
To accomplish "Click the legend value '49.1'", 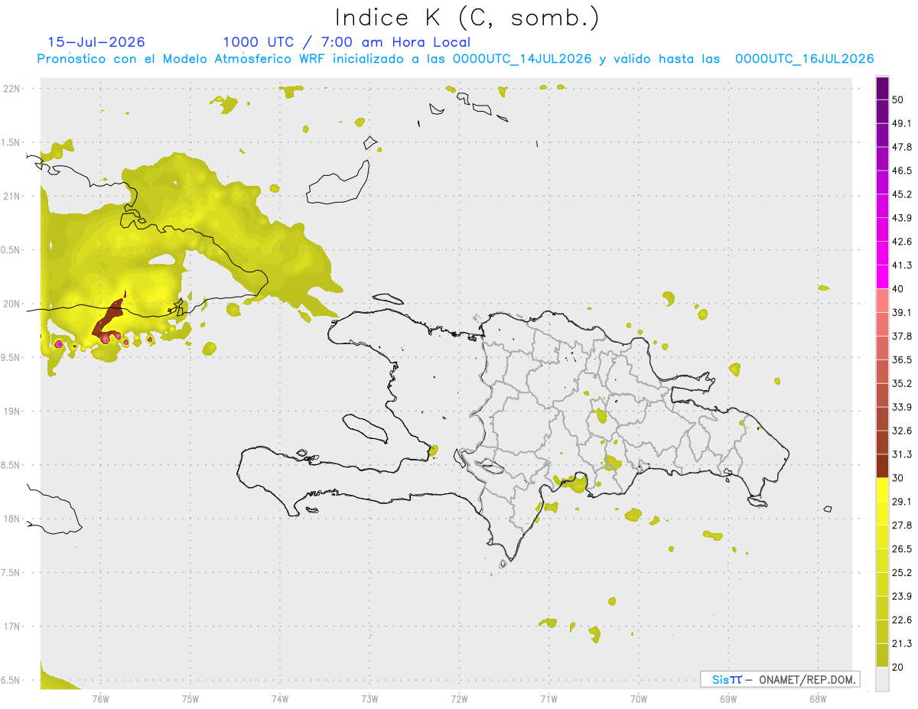I will [x=901, y=123].
